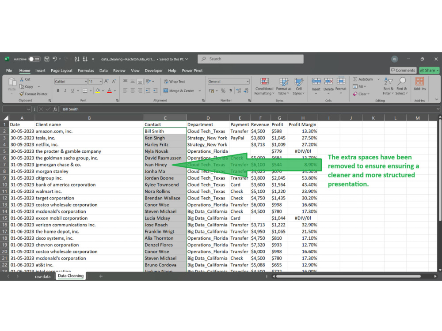This screenshot has height=331, width=442.
Task: Toggle align left
Action: [x=125, y=90]
